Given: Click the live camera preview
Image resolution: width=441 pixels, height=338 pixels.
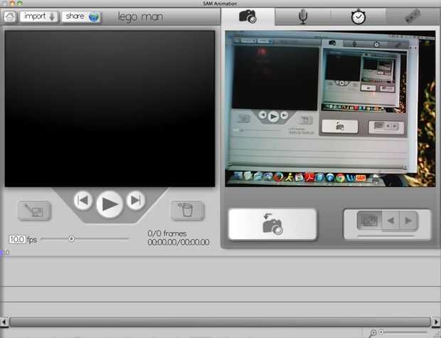Looking at the screenshot, I should click(330, 109).
